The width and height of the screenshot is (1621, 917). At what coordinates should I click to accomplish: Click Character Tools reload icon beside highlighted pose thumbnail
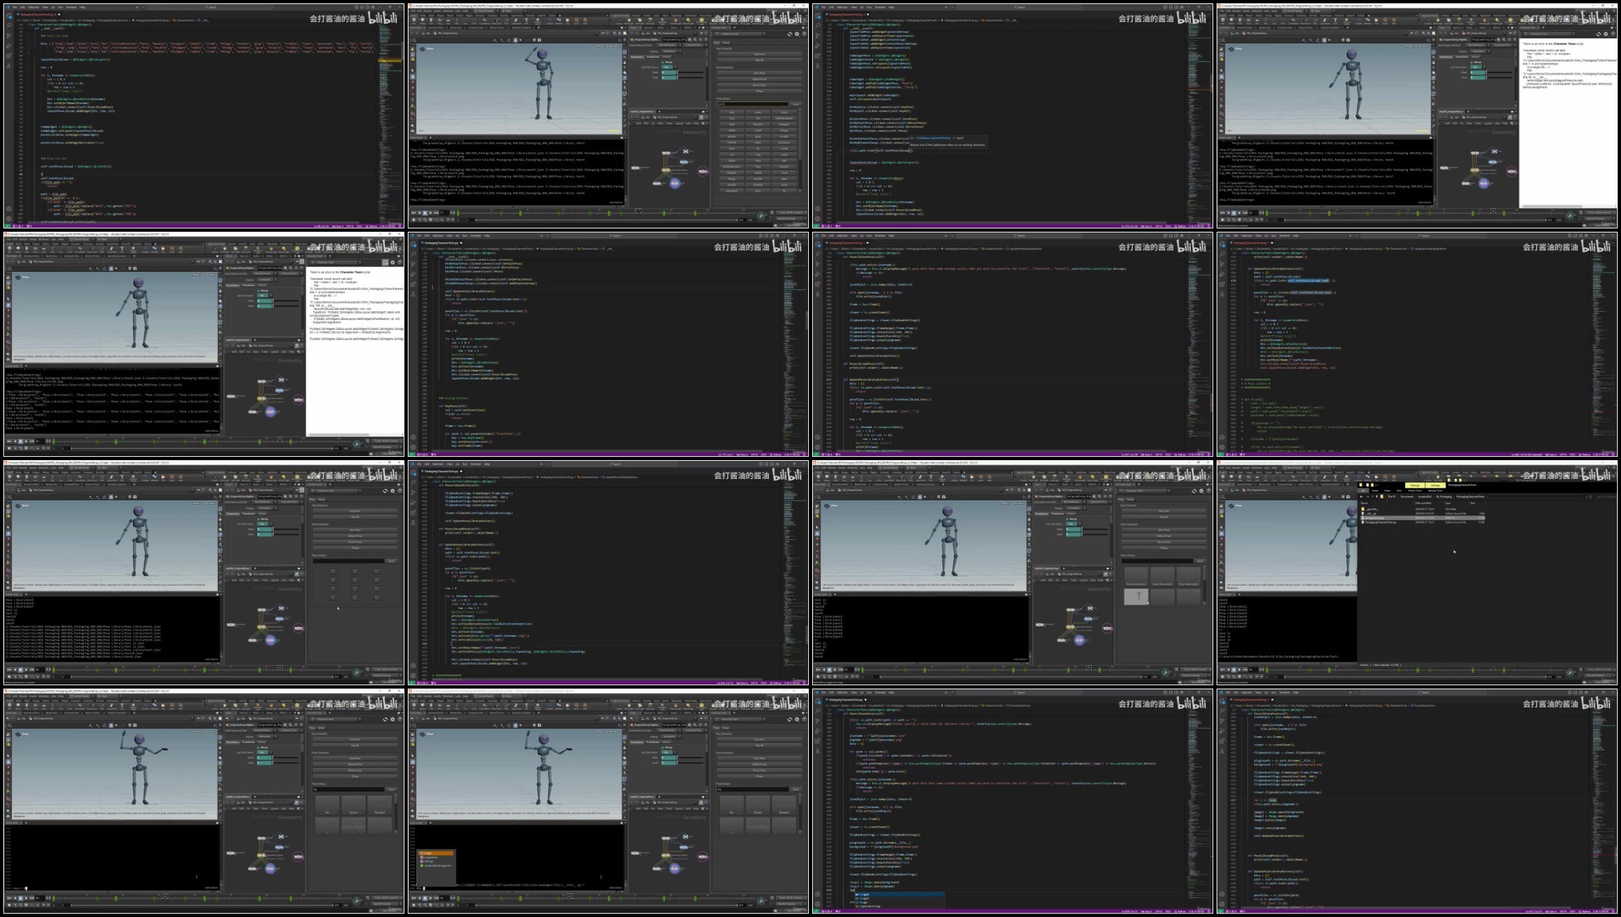(x=1194, y=491)
